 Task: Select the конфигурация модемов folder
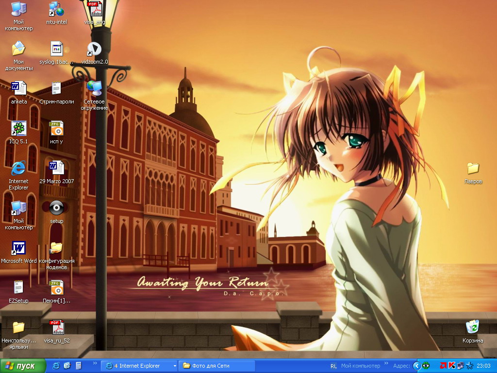tap(56, 255)
